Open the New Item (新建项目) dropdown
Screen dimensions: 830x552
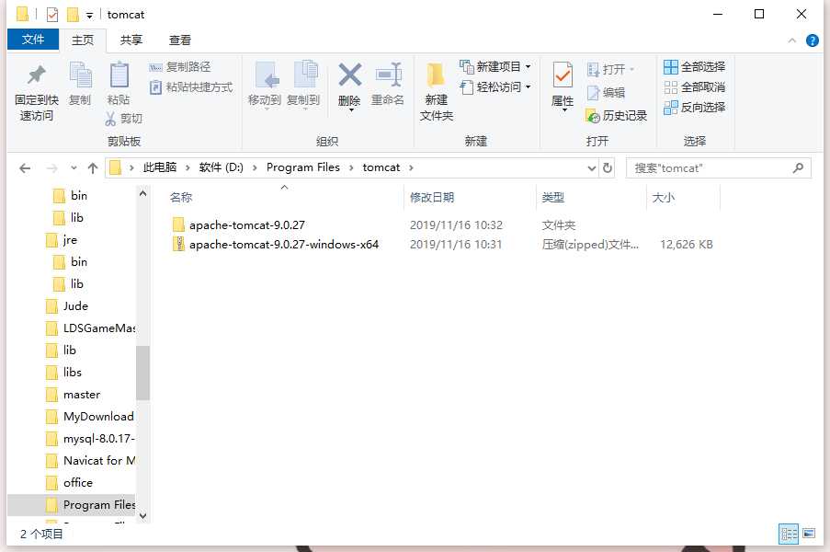pos(495,67)
